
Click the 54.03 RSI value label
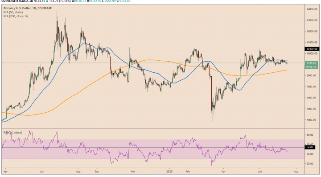point(310,147)
